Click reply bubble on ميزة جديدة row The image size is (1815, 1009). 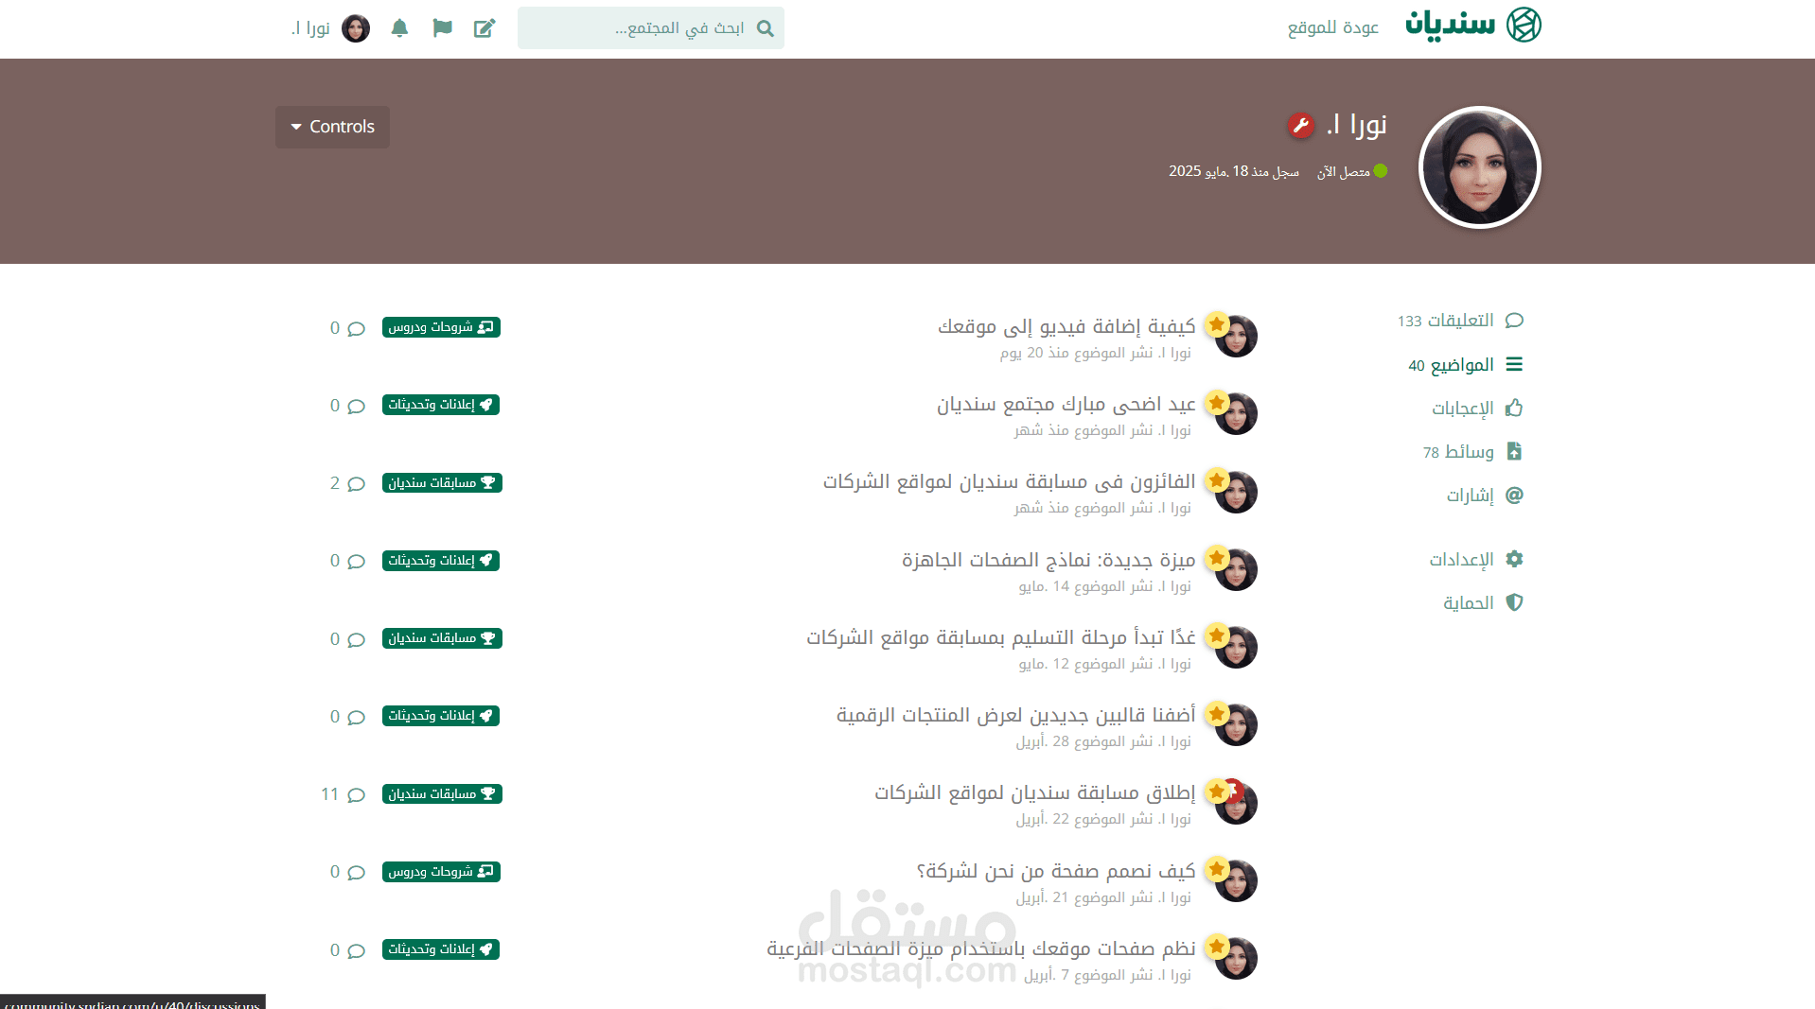[347, 561]
